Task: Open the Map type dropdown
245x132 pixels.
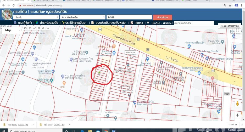Action: click(11, 30)
